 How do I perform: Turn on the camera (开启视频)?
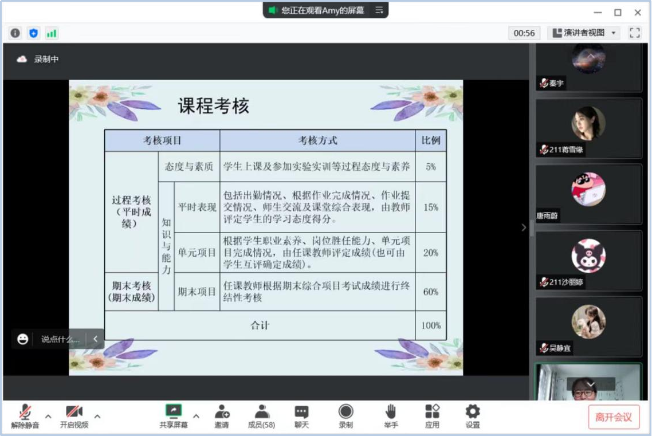[74, 416]
